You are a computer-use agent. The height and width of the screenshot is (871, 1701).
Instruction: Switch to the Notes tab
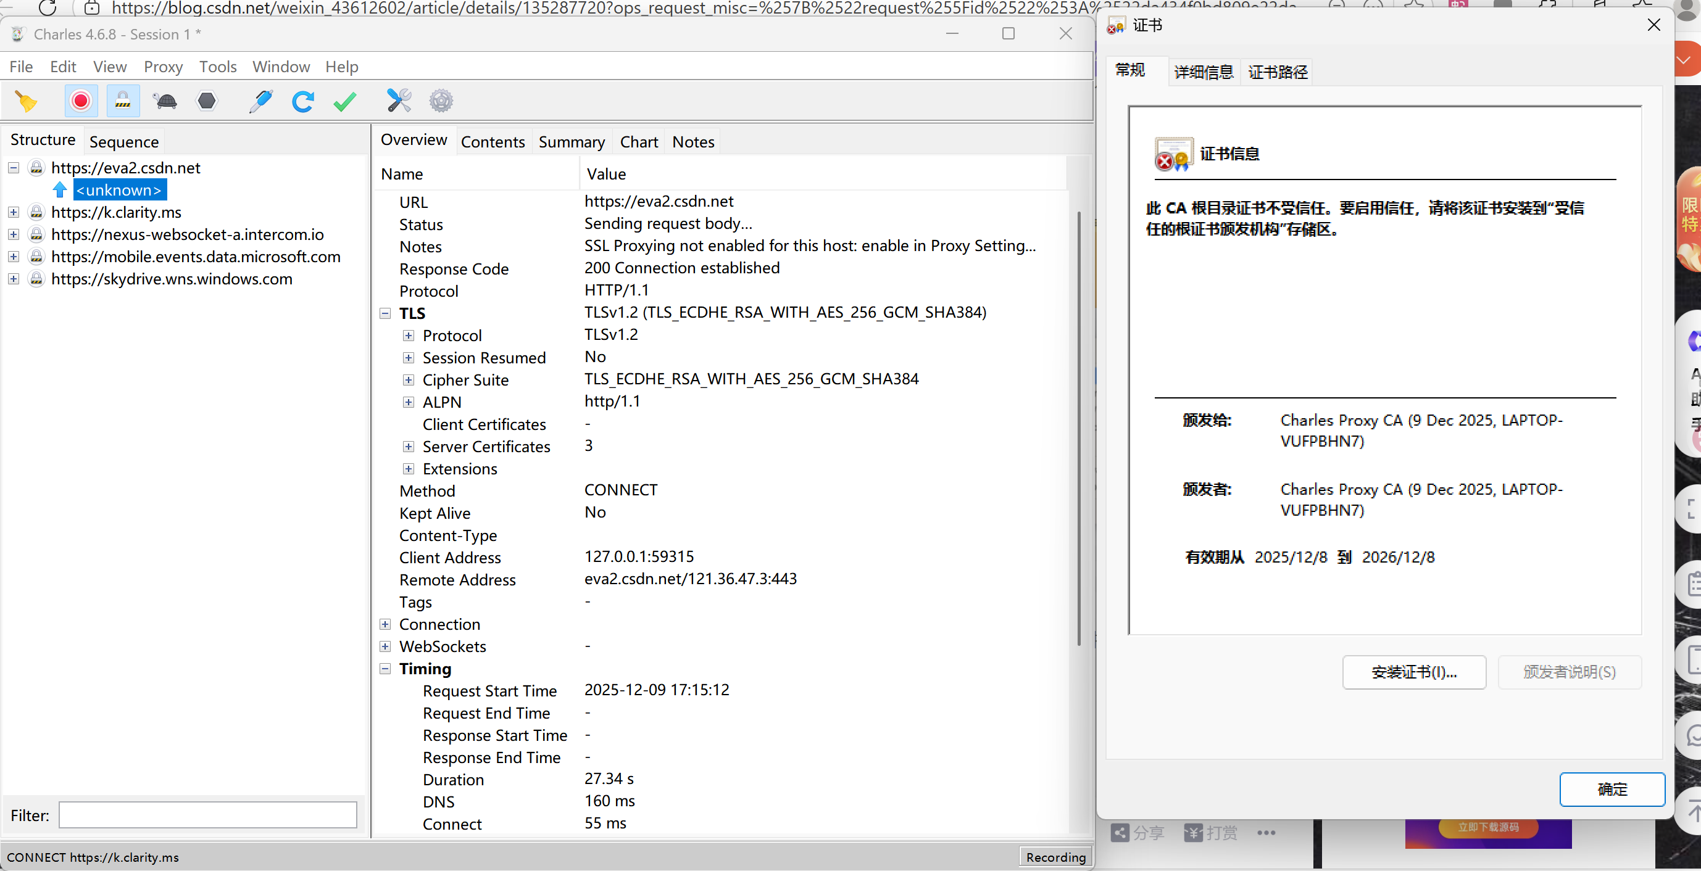693,142
